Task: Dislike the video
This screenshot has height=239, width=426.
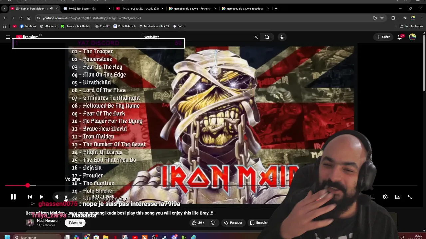Action: [x=213, y=223]
